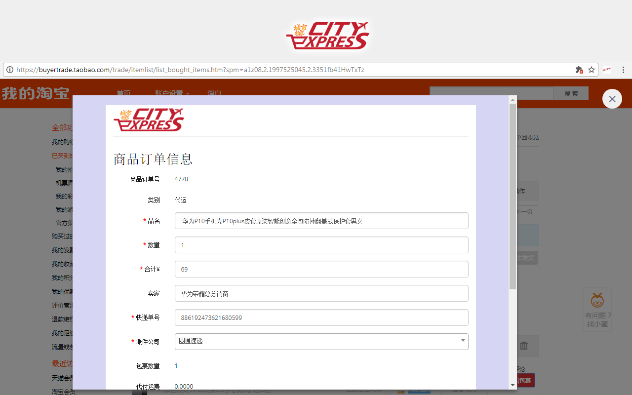Open 流量钱包 in the sidebar
Viewport: 632px width, 395px height.
[x=62, y=347]
